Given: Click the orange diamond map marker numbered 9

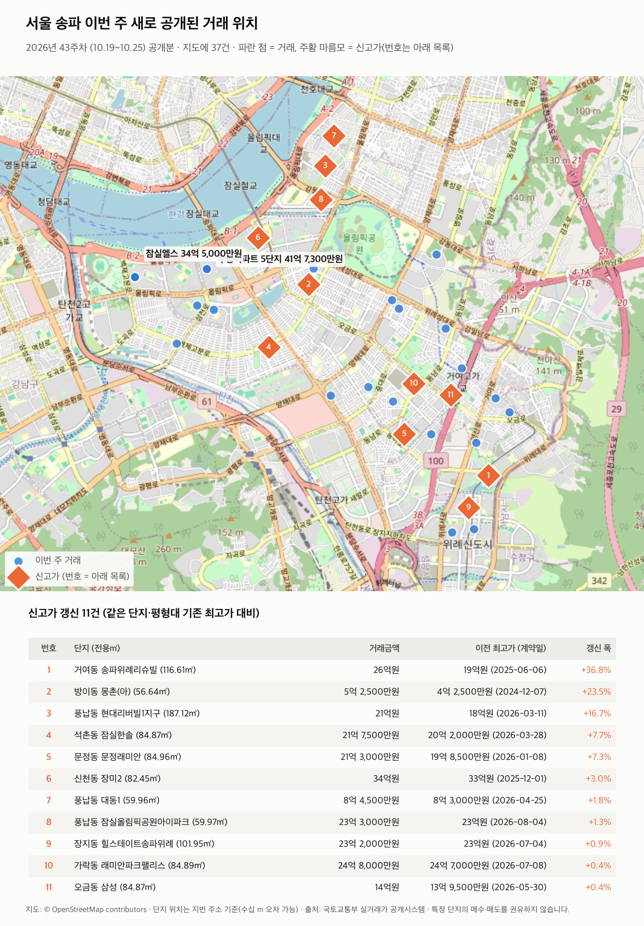Looking at the screenshot, I should 469,507.
